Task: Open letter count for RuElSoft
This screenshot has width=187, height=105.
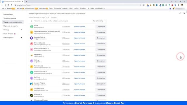Action: (66, 78)
